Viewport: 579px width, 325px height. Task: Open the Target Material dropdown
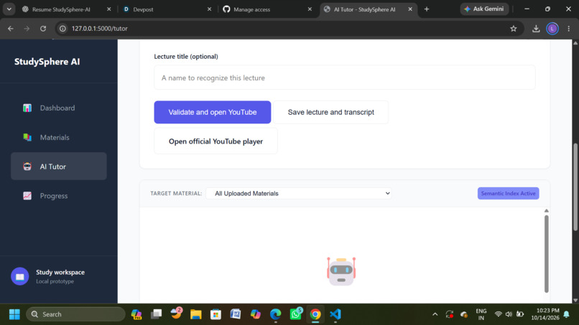tap(298, 193)
